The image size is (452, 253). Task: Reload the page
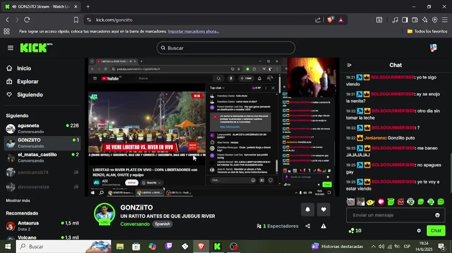pyautogui.click(x=27, y=20)
